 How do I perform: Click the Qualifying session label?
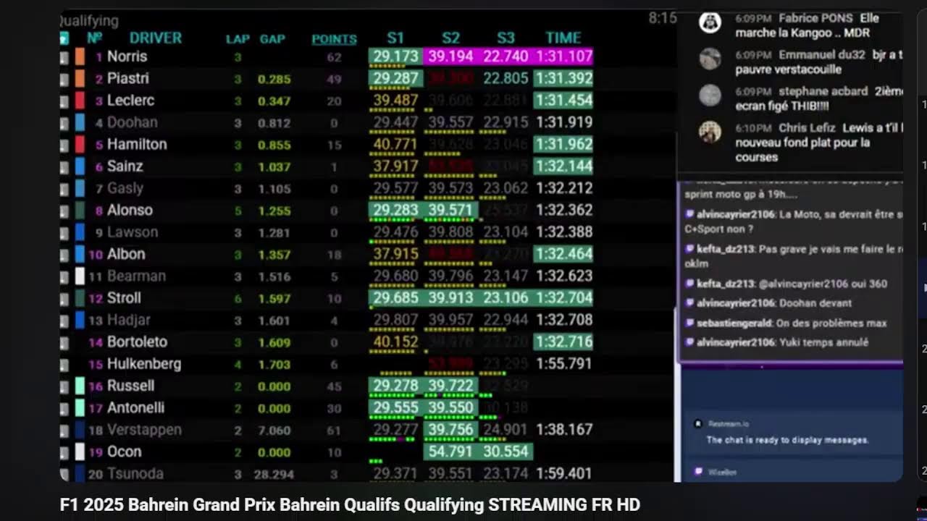(89, 21)
